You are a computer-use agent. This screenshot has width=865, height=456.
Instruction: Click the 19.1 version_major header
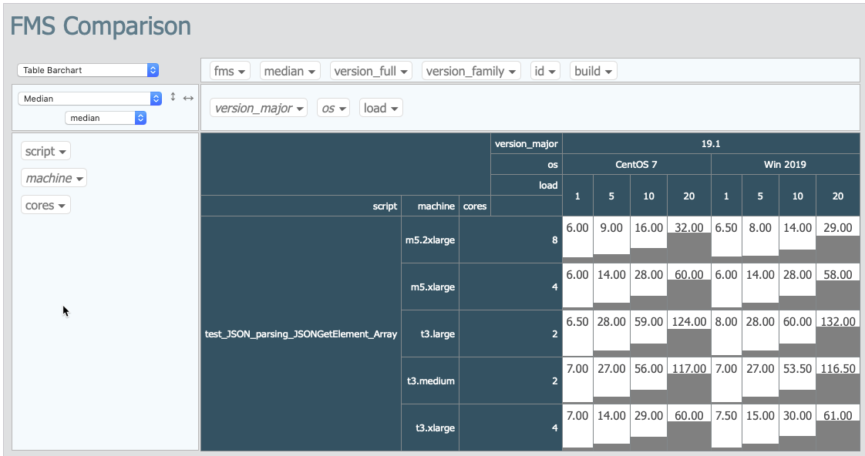click(x=711, y=143)
